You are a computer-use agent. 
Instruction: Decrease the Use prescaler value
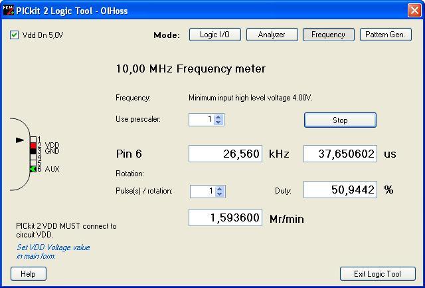pyautogui.click(x=218, y=122)
